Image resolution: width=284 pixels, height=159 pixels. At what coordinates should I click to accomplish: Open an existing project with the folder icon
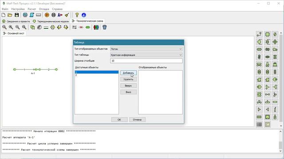pyautogui.click(x=10, y=15)
